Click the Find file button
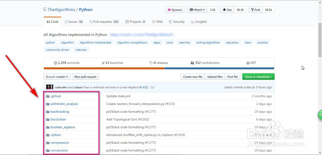The image size is (322, 155). click(233, 77)
